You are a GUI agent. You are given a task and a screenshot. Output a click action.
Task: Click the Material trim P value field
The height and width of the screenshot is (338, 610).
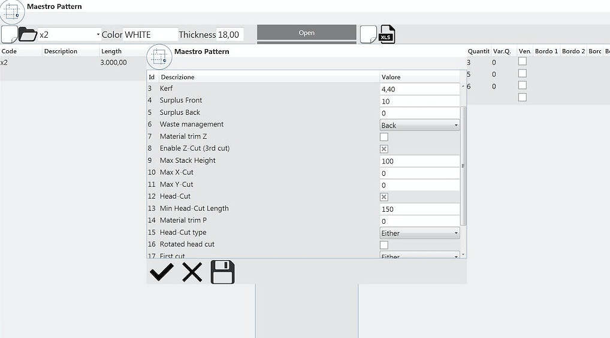click(x=419, y=221)
